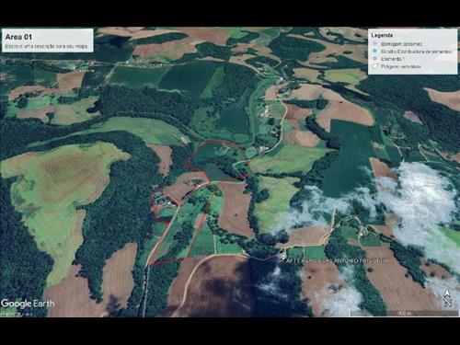
Task: Click the white placemark beside the AFTT label
Action: [x=283, y=256]
